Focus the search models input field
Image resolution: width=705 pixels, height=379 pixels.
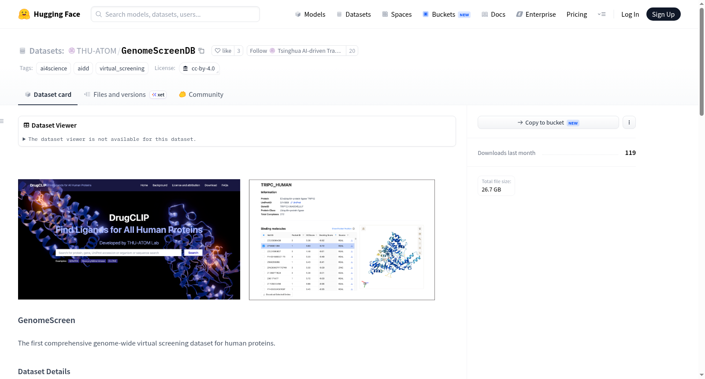(175, 14)
